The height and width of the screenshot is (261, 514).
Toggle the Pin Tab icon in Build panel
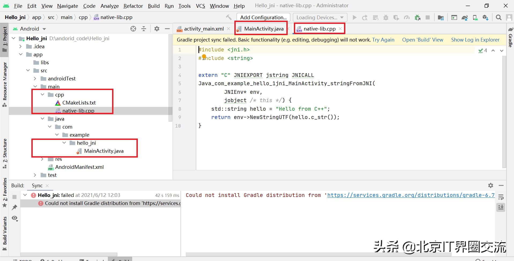coord(14,207)
